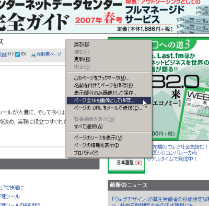Open プロパティ(P) from context menu

[x=109, y=153]
